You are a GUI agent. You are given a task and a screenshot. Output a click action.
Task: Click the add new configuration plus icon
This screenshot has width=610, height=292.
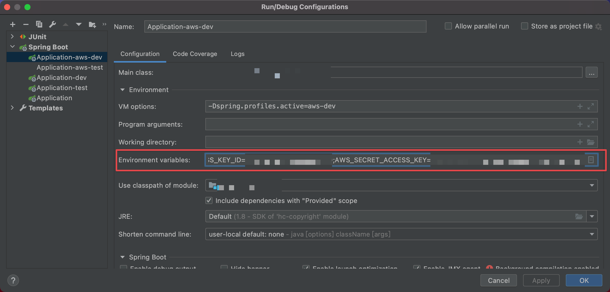(13, 24)
